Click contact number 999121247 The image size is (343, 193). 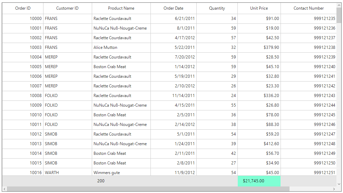point(308,134)
